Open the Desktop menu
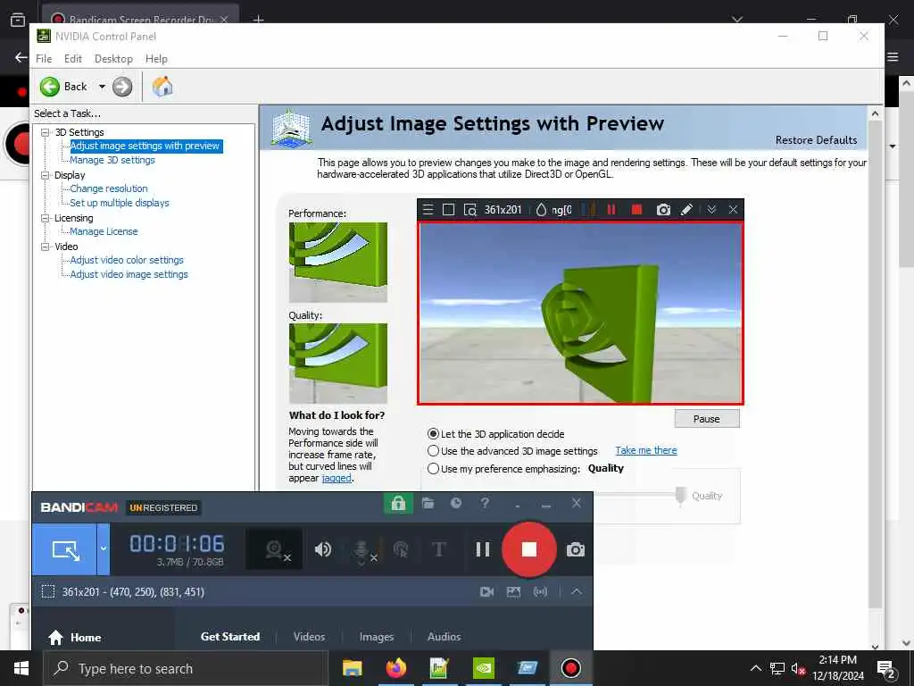Image resolution: width=914 pixels, height=686 pixels. (x=113, y=58)
